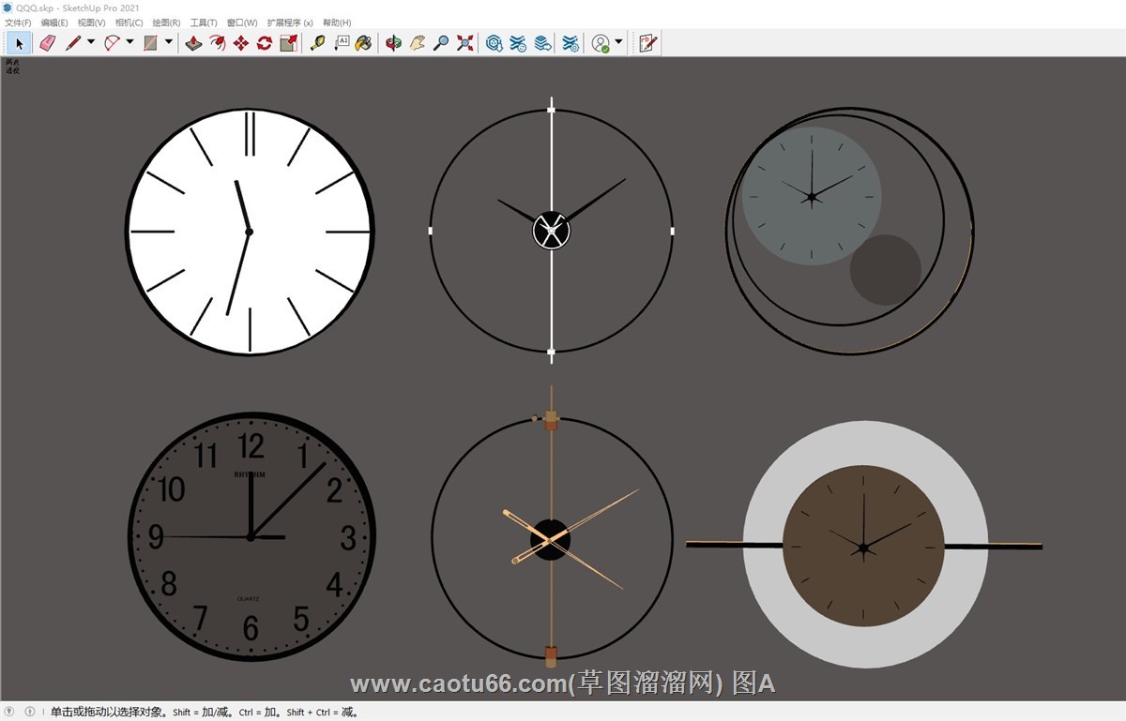Open the account sign-in dropdown arrow
Screen dimensions: 1126x721
619,42
